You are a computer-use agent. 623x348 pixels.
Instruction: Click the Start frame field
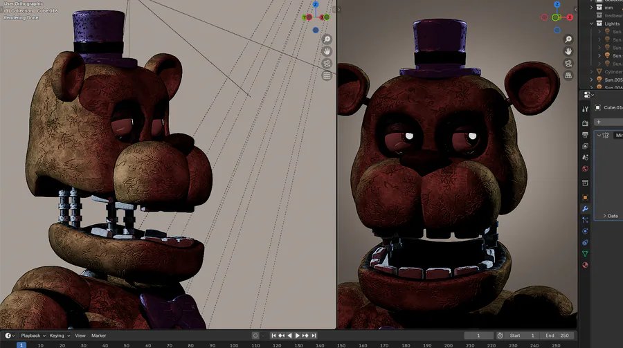click(522, 336)
